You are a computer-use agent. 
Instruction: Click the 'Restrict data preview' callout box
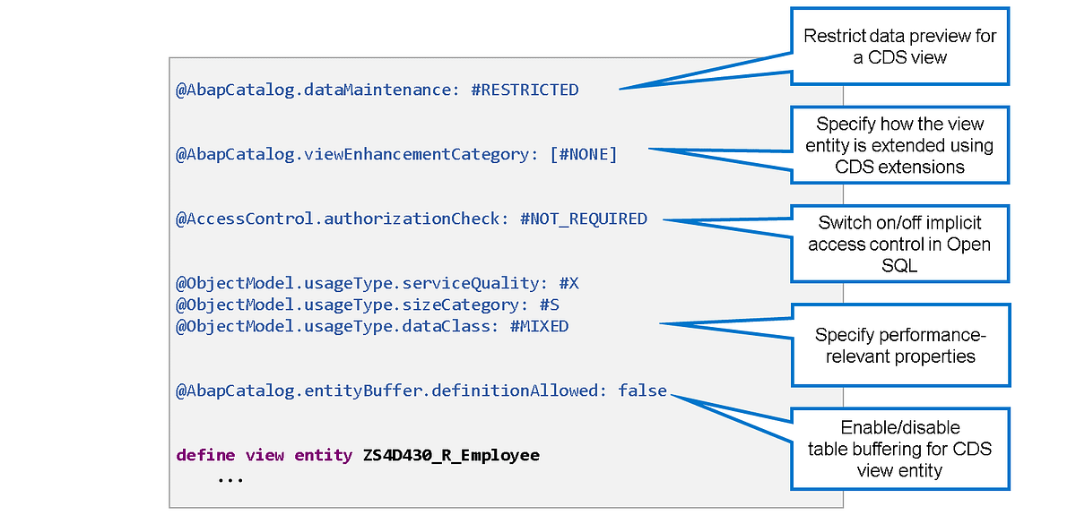[899, 47]
